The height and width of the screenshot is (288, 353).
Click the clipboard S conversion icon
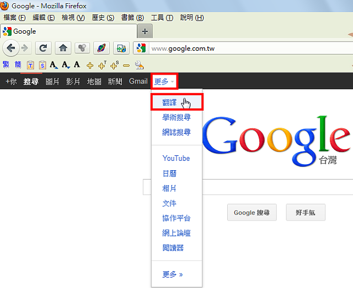[x=42, y=65]
